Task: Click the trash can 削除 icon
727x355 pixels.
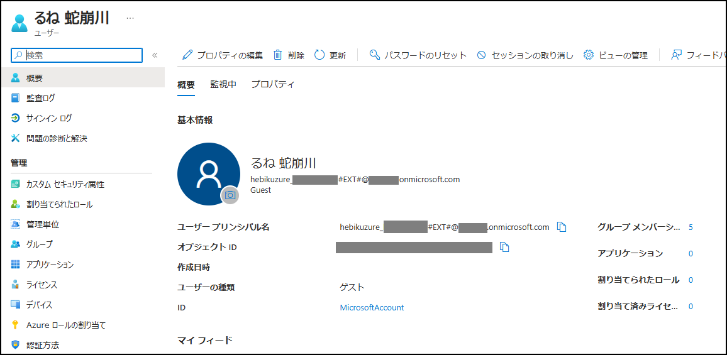Action: (x=277, y=55)
